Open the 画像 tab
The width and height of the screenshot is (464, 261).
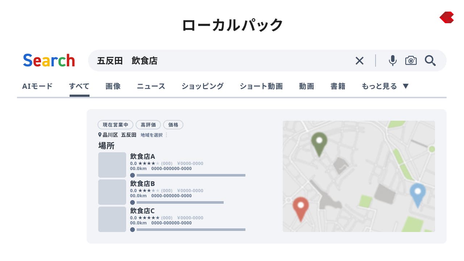[x=113, y=86]
